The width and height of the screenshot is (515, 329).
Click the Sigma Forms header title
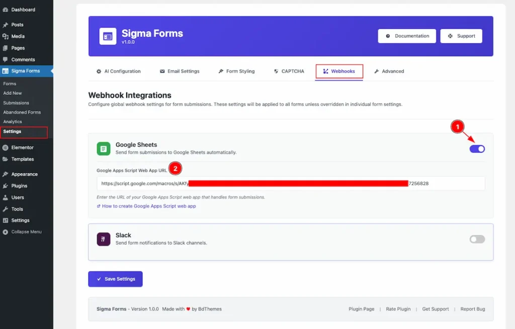click(x=152, y=34)
